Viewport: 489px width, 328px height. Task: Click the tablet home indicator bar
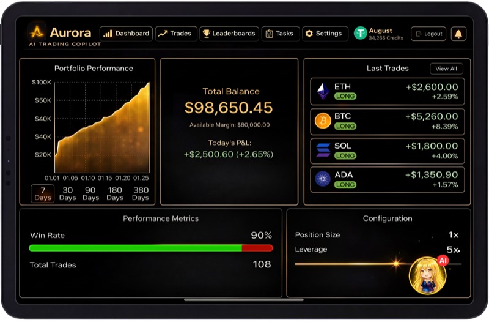(x=244, y=300)
